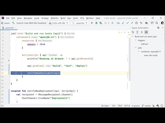This screenshot has width=165, height=123.
Task: Open the Window menu
Action: click(90, 18)
